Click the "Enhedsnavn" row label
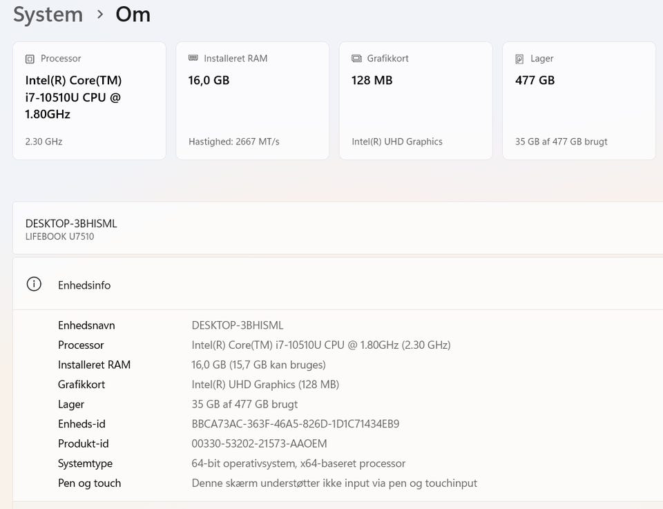 click(x=87, y=325)
